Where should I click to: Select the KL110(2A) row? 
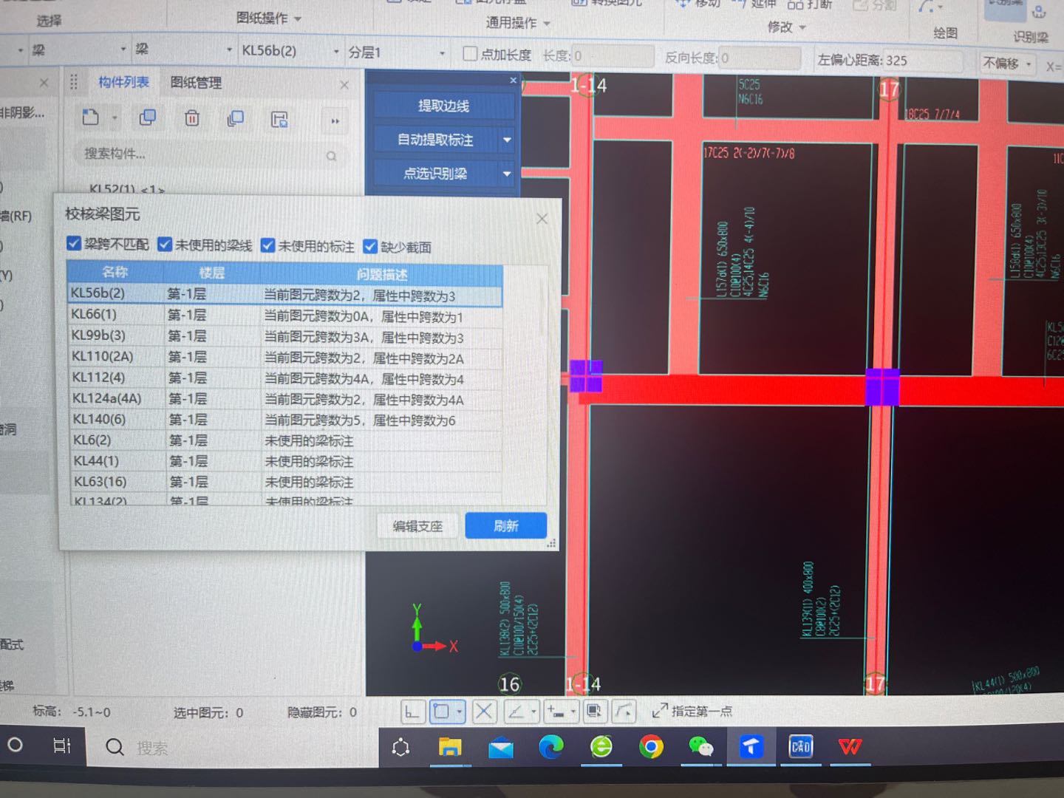[285, 357]
